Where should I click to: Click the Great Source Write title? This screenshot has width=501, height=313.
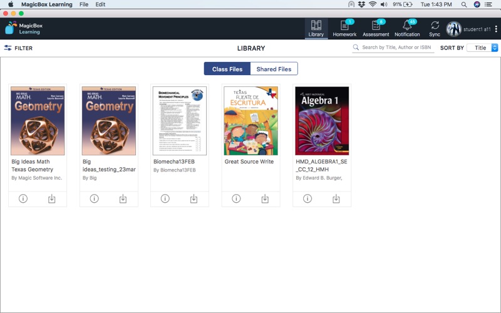(249, 162)
